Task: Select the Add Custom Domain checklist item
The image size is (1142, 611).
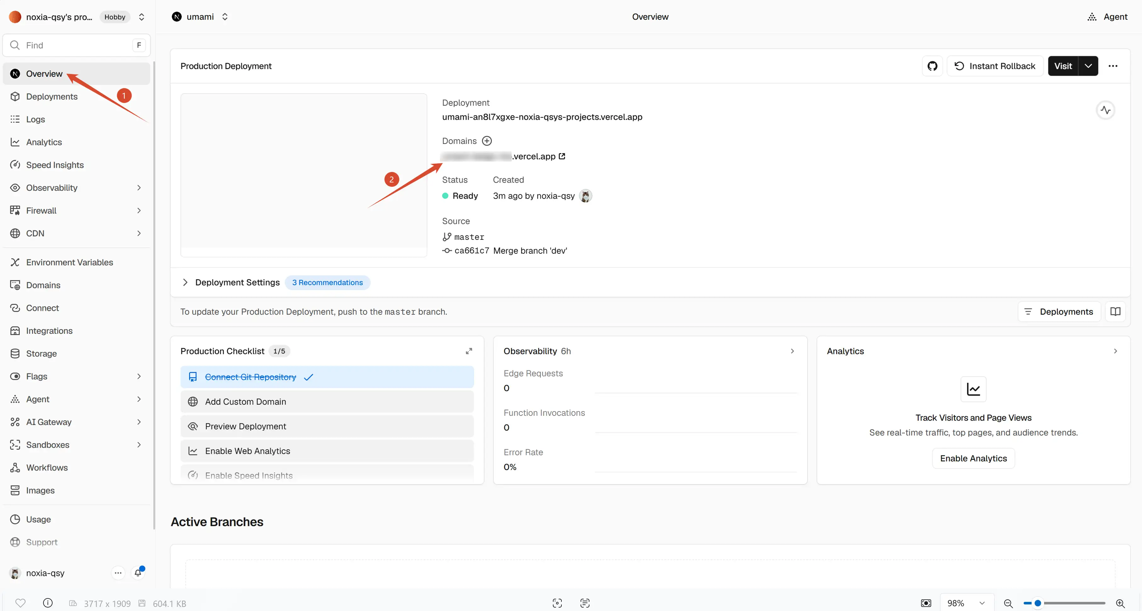Action: point(327,402)
